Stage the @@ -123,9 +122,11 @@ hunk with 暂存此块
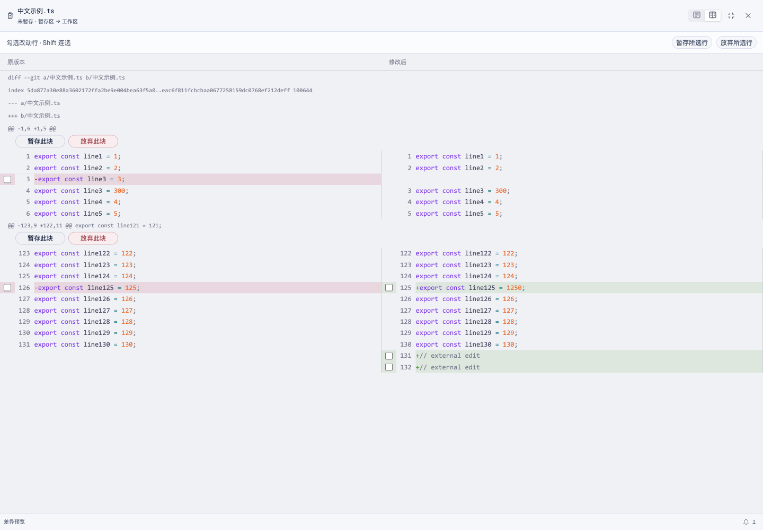763x530 pixels. click(x=40, y=238)
